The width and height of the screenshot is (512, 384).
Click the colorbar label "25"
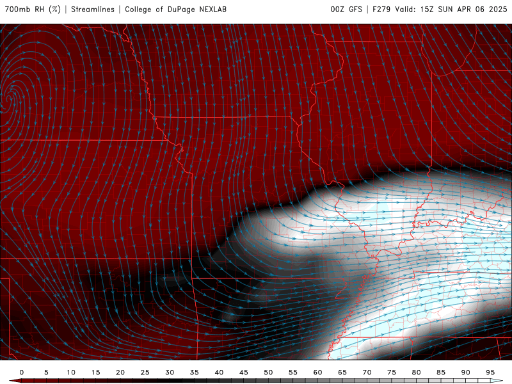click(145, 372)
